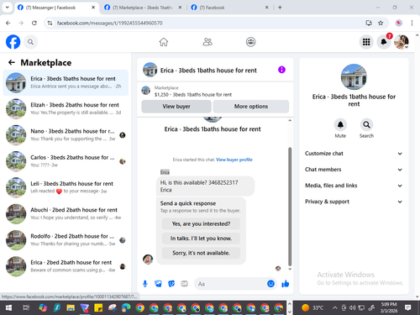Open taskbar clock showing 5:09 PM
Image resolution: width=420 pixels, height=315 pixels.
tap(389, 307)
